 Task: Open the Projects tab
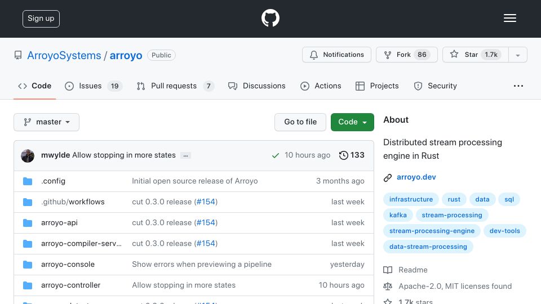tap(377, 86)
